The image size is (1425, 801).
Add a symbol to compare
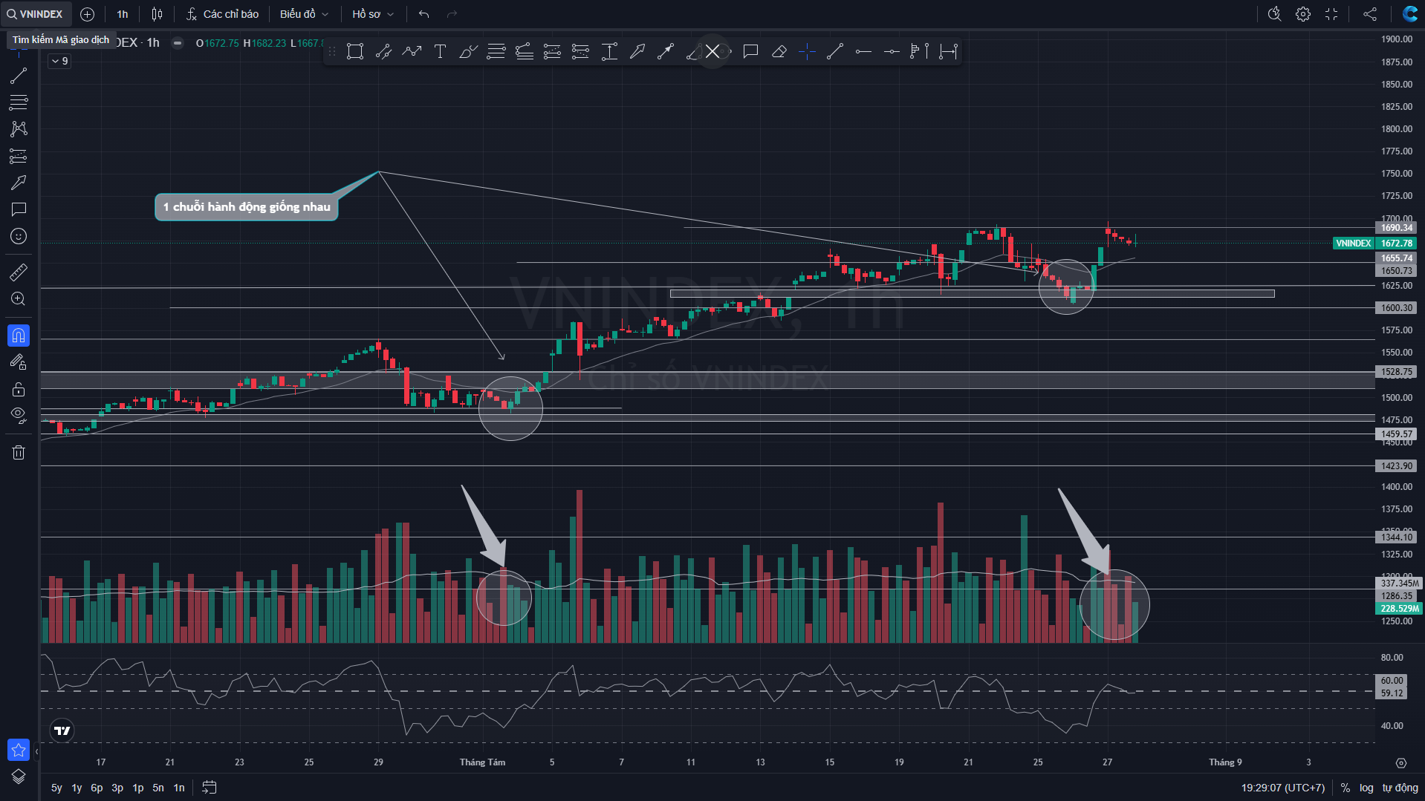(87, 14)
